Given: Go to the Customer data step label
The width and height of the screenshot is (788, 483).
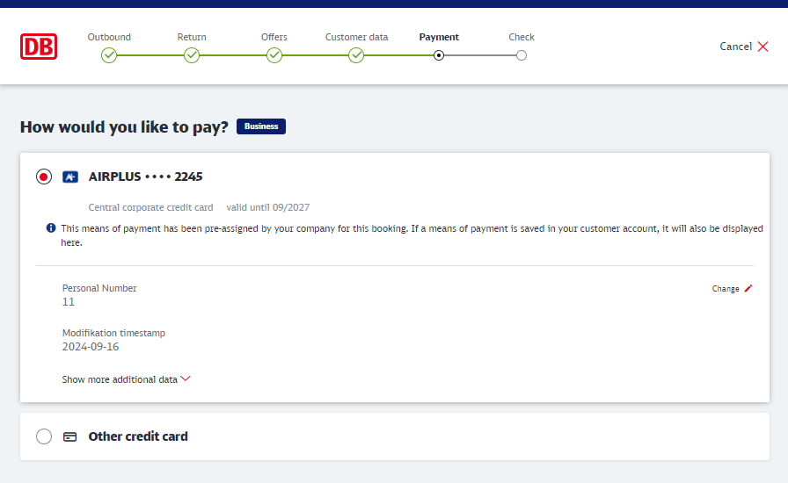Looking at the screenshot, I should [x=356, y=37].
